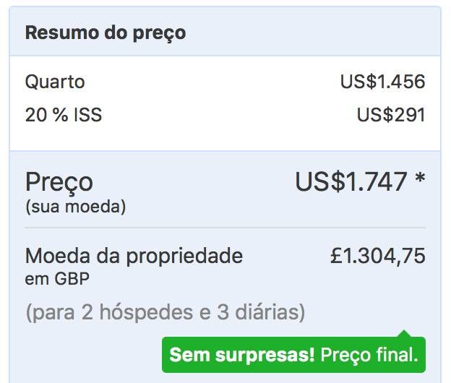The width and height of the screenshot is (451, 383).
Task: Click the green badge's pointer arrow tip
Action: pyautogui.click(x=405, y=332)
